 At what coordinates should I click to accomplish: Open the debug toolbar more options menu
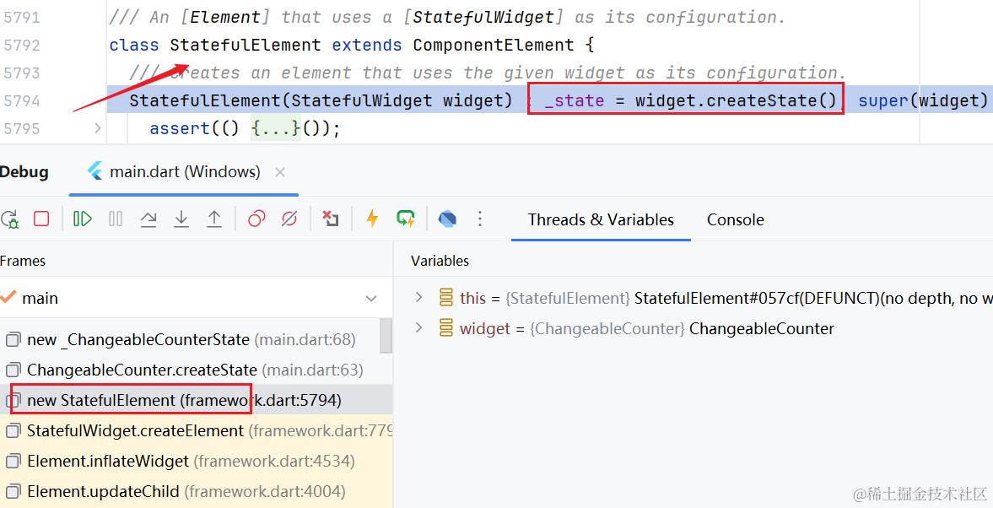tap(480, 219)
